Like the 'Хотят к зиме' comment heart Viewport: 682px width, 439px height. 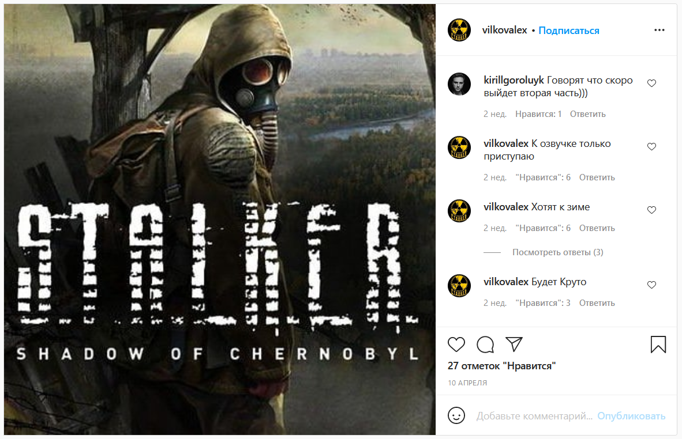[651, 210]
